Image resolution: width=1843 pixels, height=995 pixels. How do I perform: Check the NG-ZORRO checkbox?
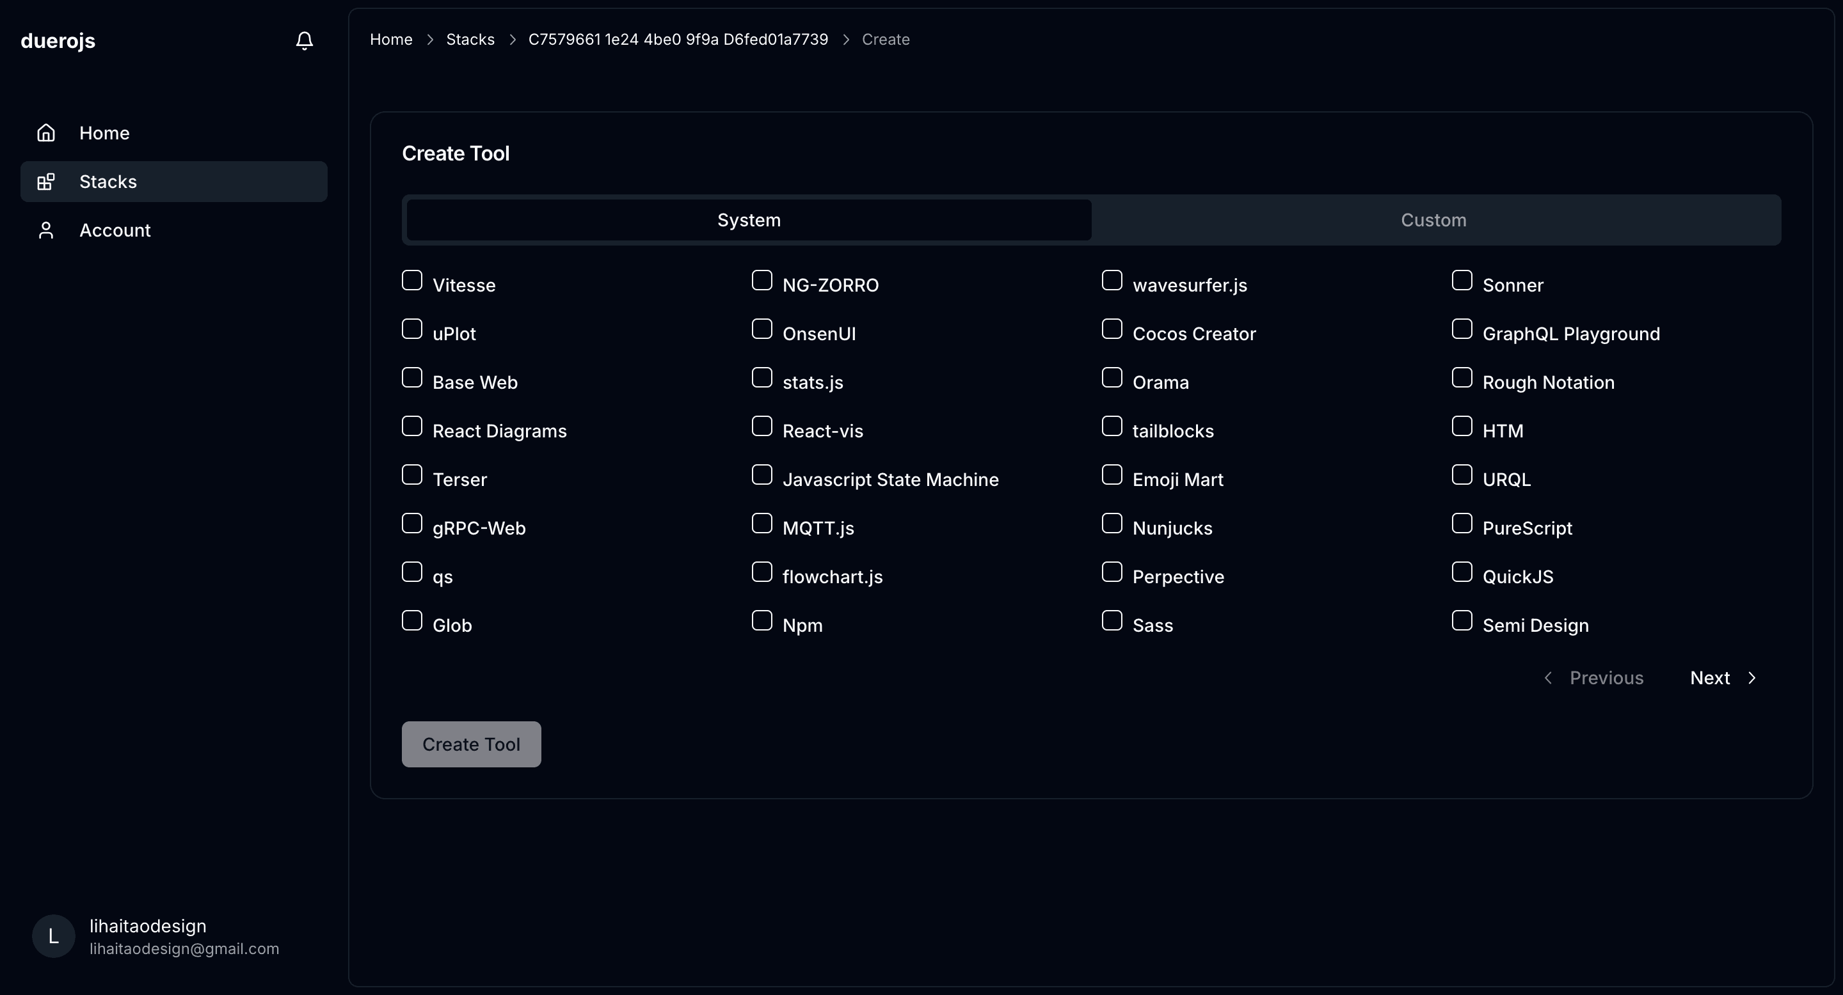click(762, 280)
